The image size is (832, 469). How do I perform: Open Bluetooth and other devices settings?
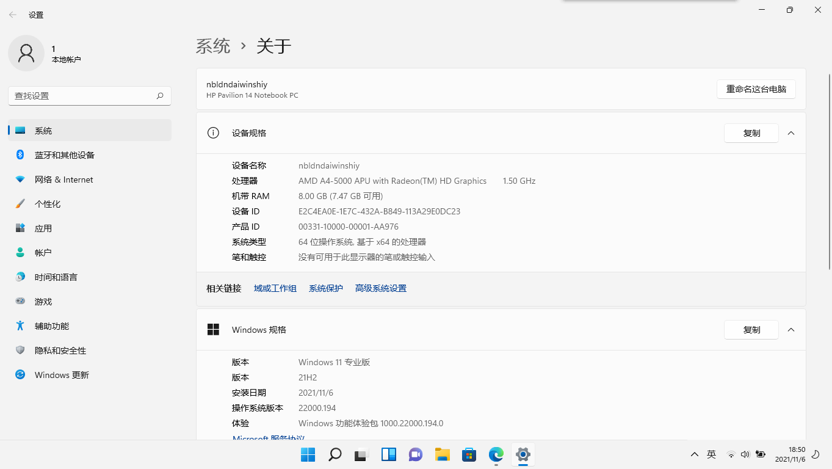(x=90, y=155)
